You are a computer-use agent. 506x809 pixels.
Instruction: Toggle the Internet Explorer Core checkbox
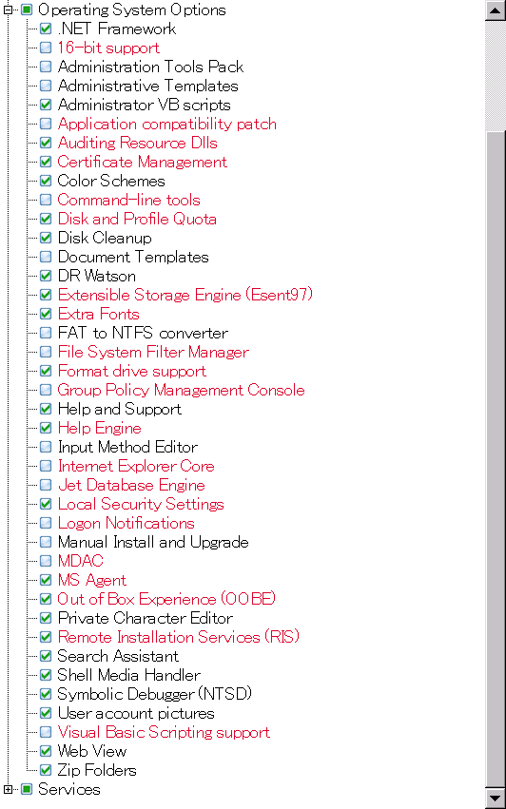tap(46, 466)
